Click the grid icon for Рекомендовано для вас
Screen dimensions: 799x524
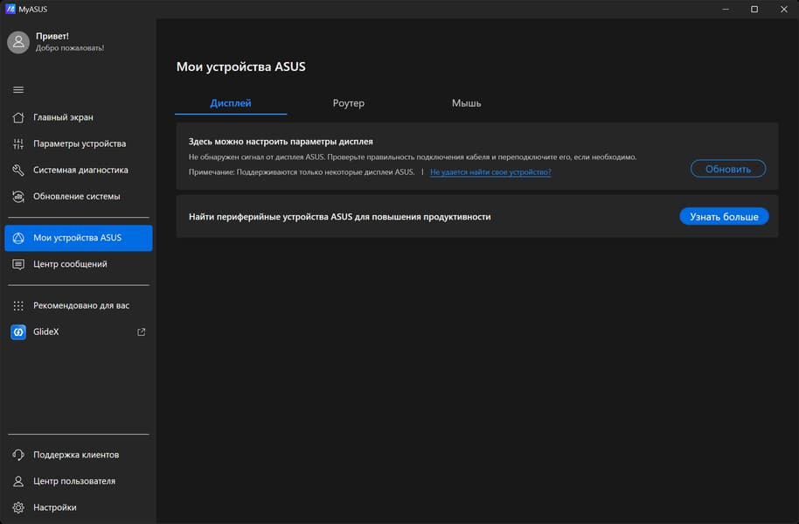pos(18,305)
